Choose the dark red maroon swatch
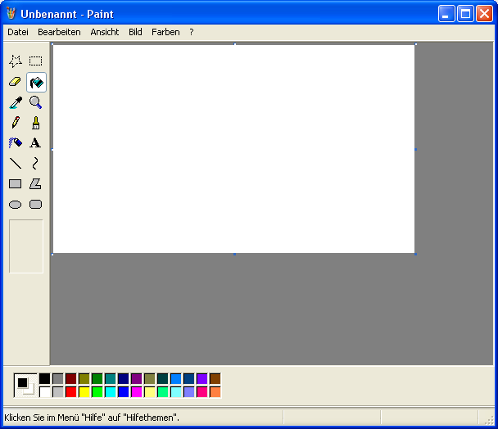498x429 pixels. [x=71, y=378]
